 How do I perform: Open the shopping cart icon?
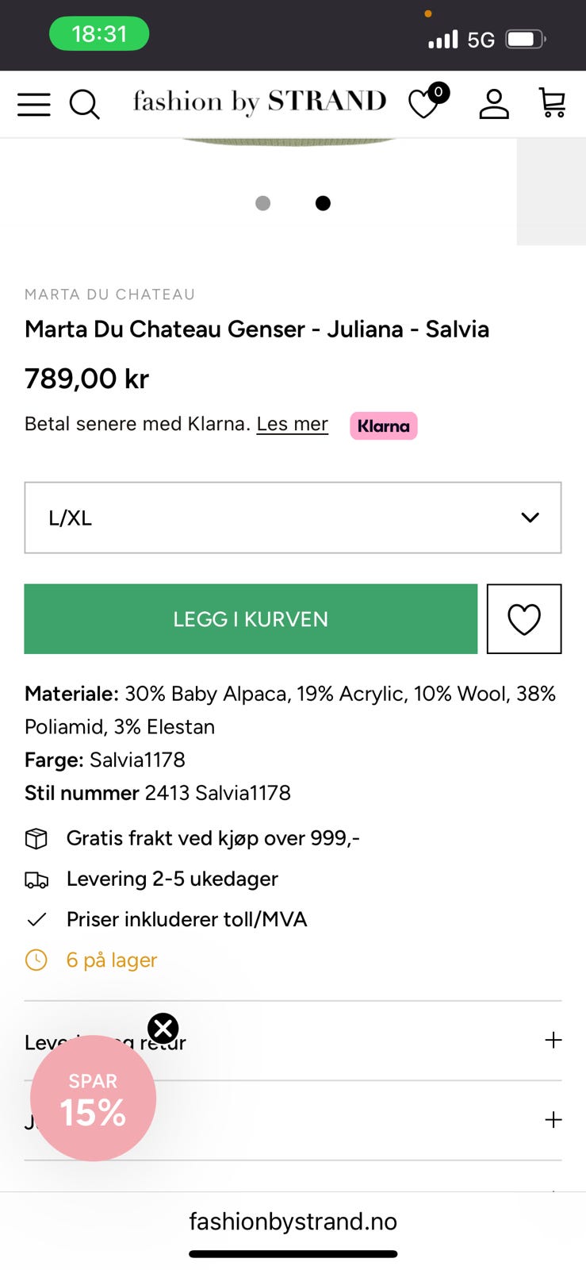click(552, 103)
